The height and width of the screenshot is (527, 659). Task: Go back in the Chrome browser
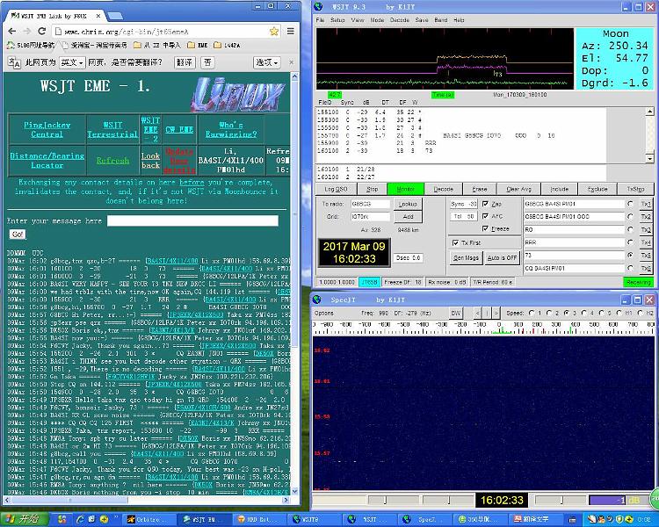point(12,31)
